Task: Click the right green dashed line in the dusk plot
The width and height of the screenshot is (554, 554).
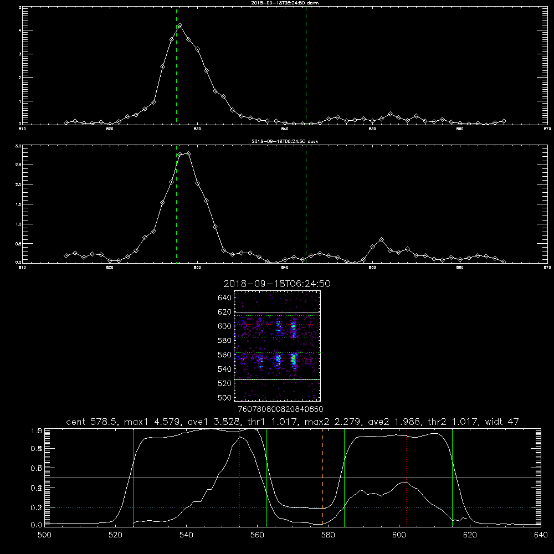Action: [306, 204]
